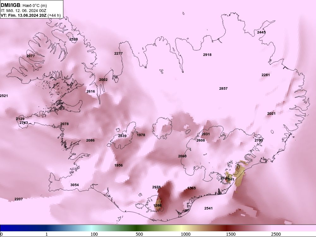The image size is (316, 237).
Task: Click the 1000 mark on the color scale
Action: point(185,234)
